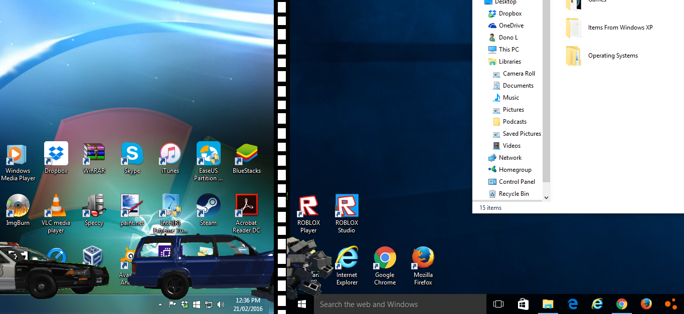Select This PC in navigation pane

503,50
